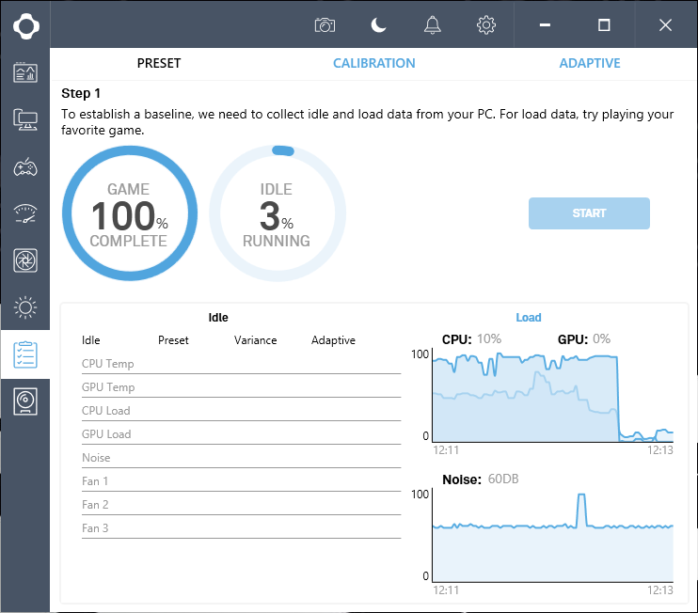Select the Noise table row
This screenshot has height=613, width=698.
(241, 458)
